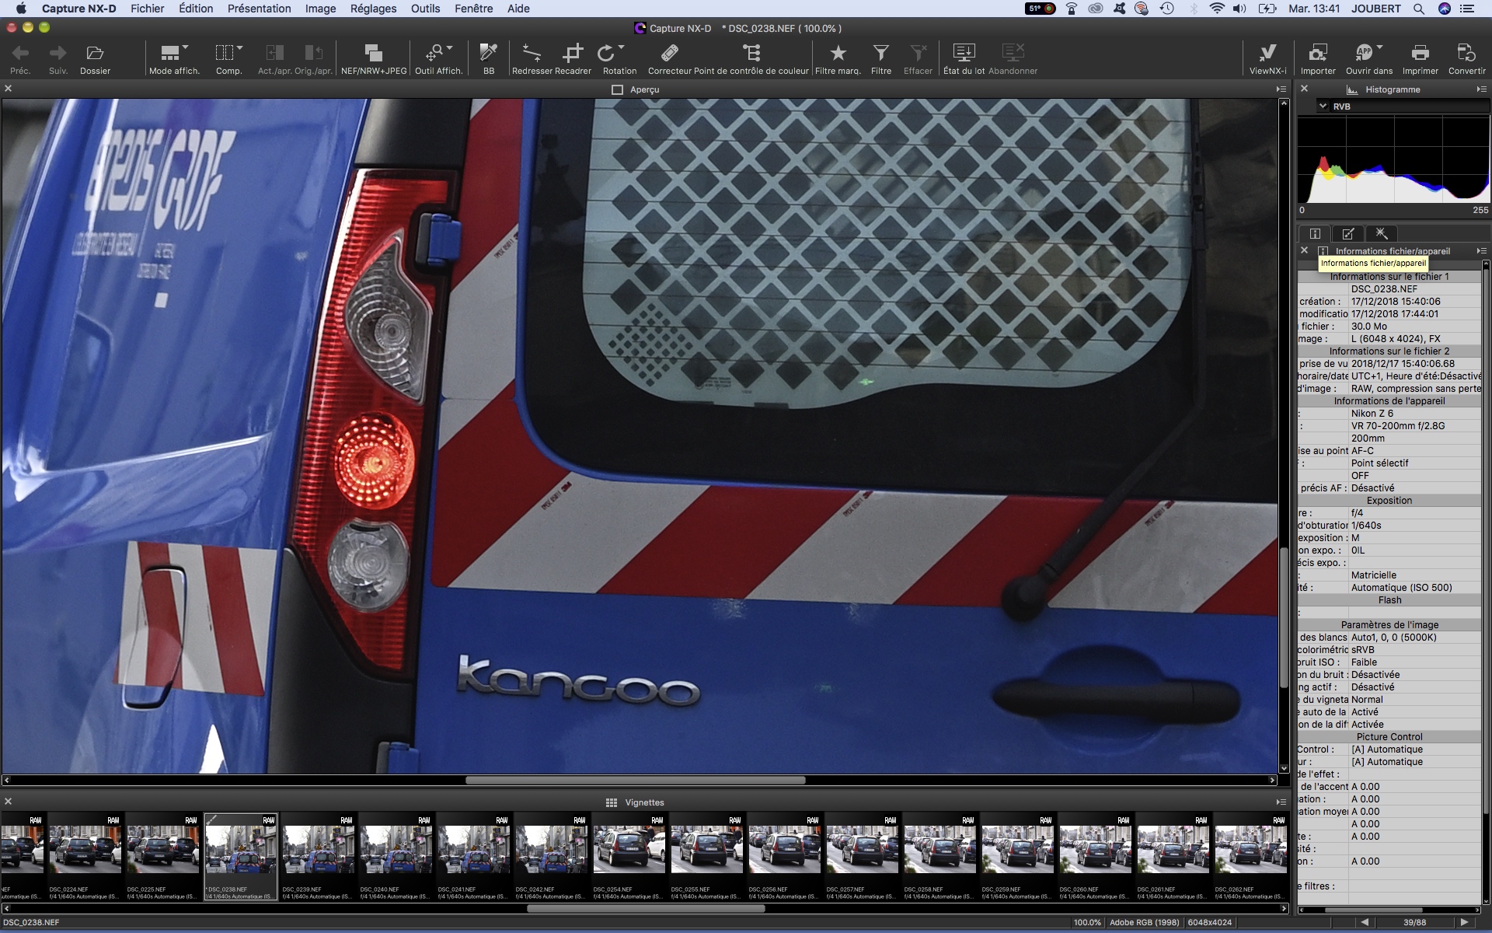Viewport: 1492px width, 933px height.
Task: Open the Histogramme panel options menu
Action: (x=1481, y=89)
